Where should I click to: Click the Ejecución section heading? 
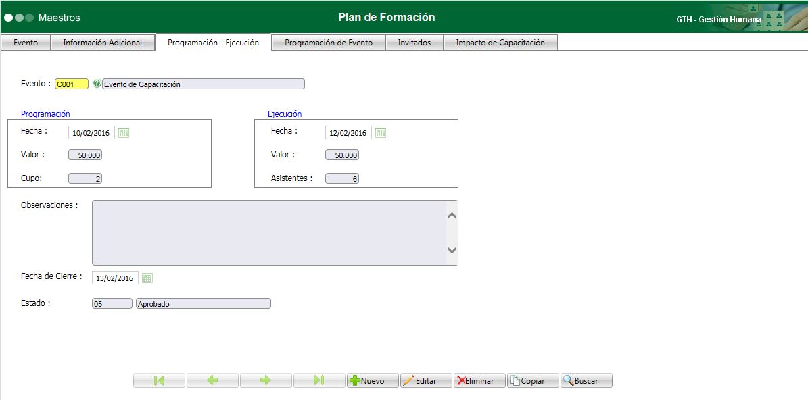coord(285,114)
